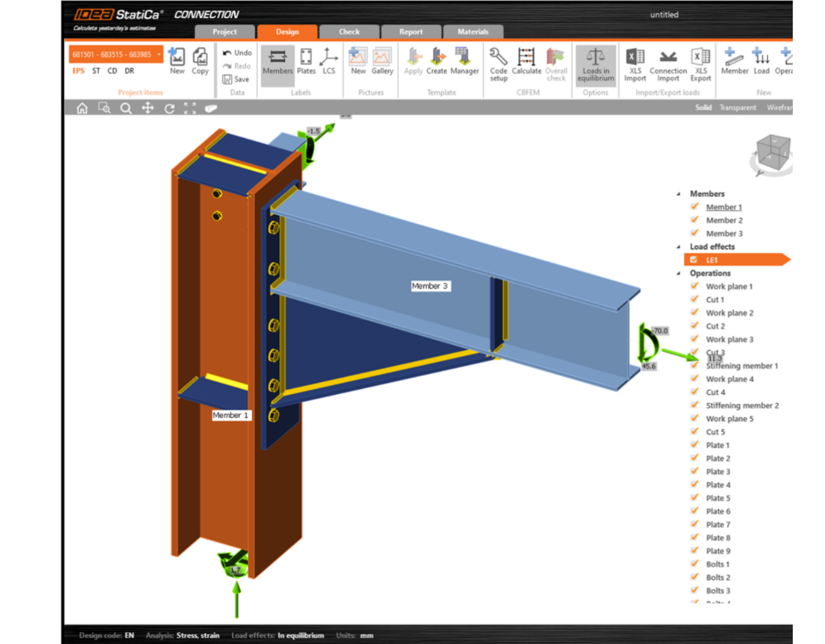
Task: Click the Home view icon above the model
Action: click(82, 108)
